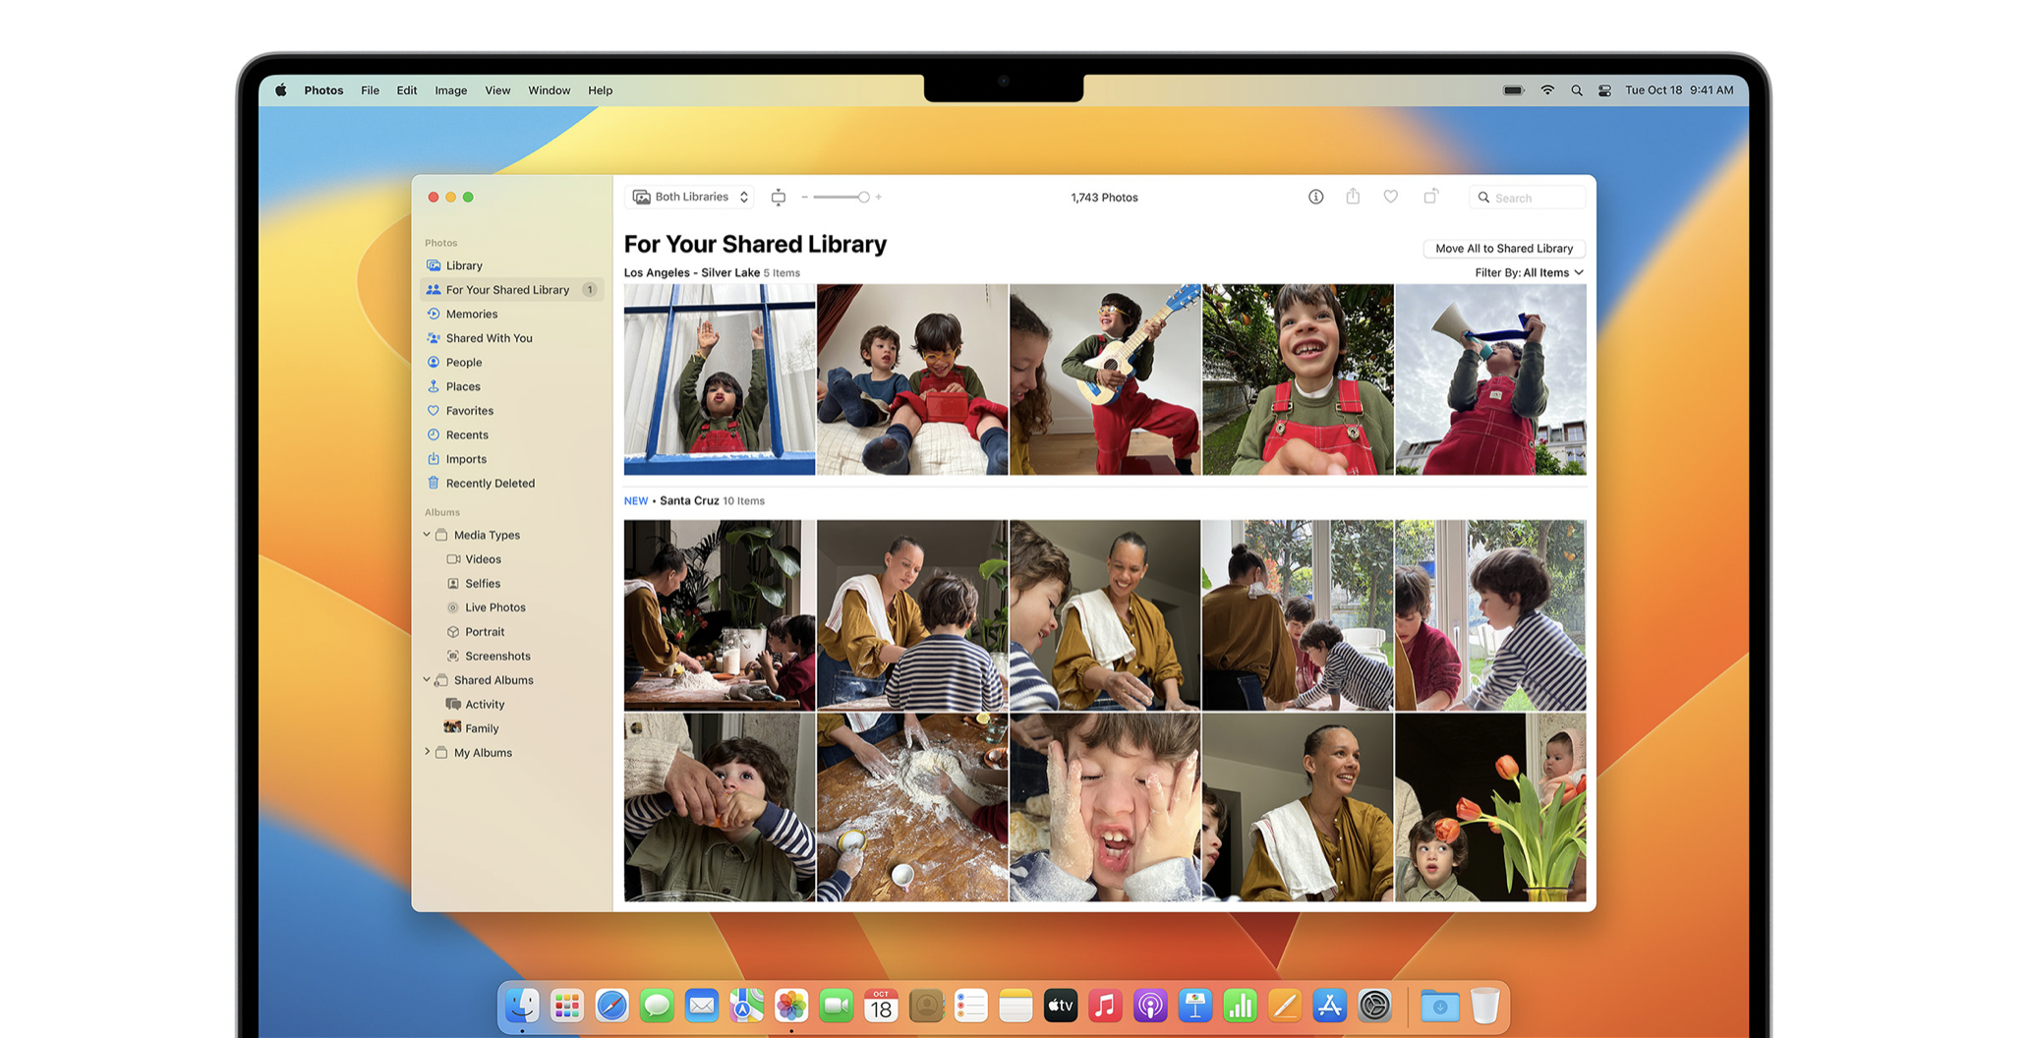This screenshot has width=2031, height=1038.
Task: Open Apple TV from the Dock
Action: 1060,1006
